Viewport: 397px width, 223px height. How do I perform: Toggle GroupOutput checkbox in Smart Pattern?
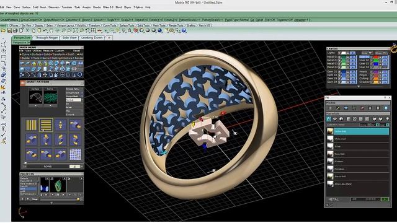tap(81, 93)
